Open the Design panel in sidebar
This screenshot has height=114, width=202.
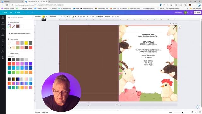tap(3, 18)
